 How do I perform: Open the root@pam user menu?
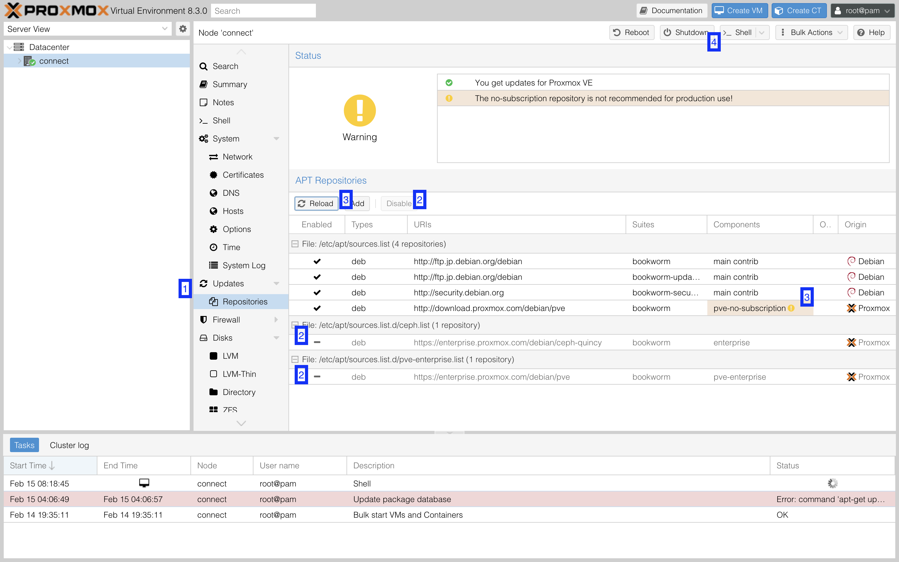coord(862,10)
